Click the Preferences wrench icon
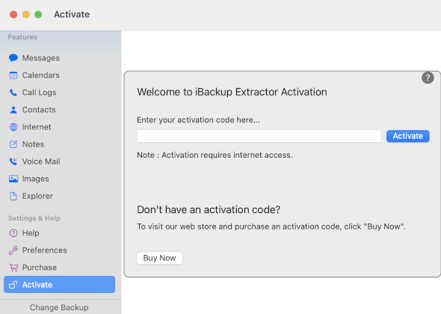 tap(13, 250)
